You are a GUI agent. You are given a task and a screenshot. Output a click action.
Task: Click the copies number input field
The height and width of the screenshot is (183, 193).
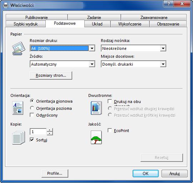point(38,132)
